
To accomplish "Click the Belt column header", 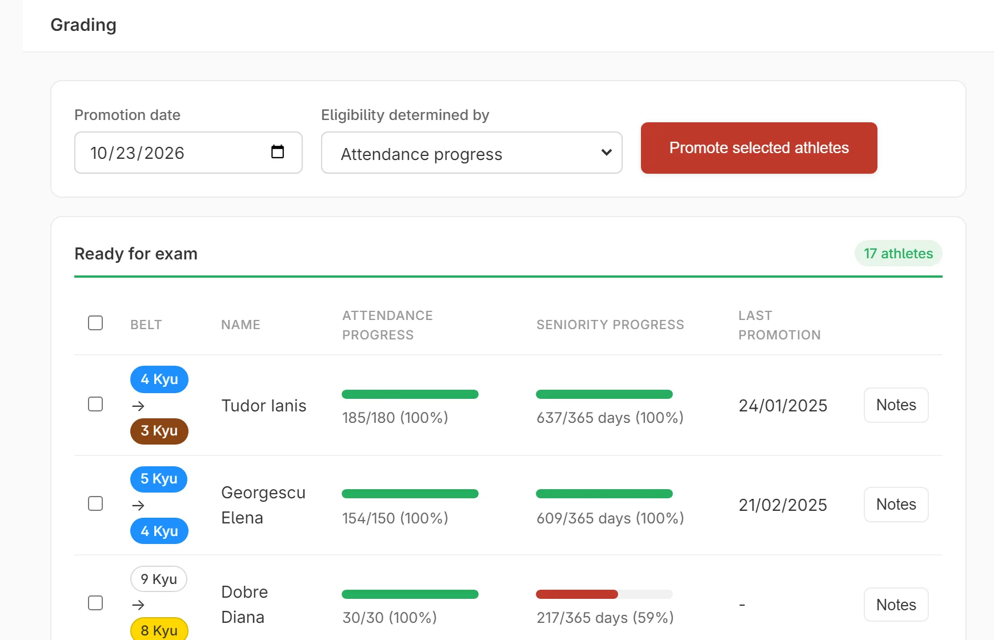I will click(146, 325).
